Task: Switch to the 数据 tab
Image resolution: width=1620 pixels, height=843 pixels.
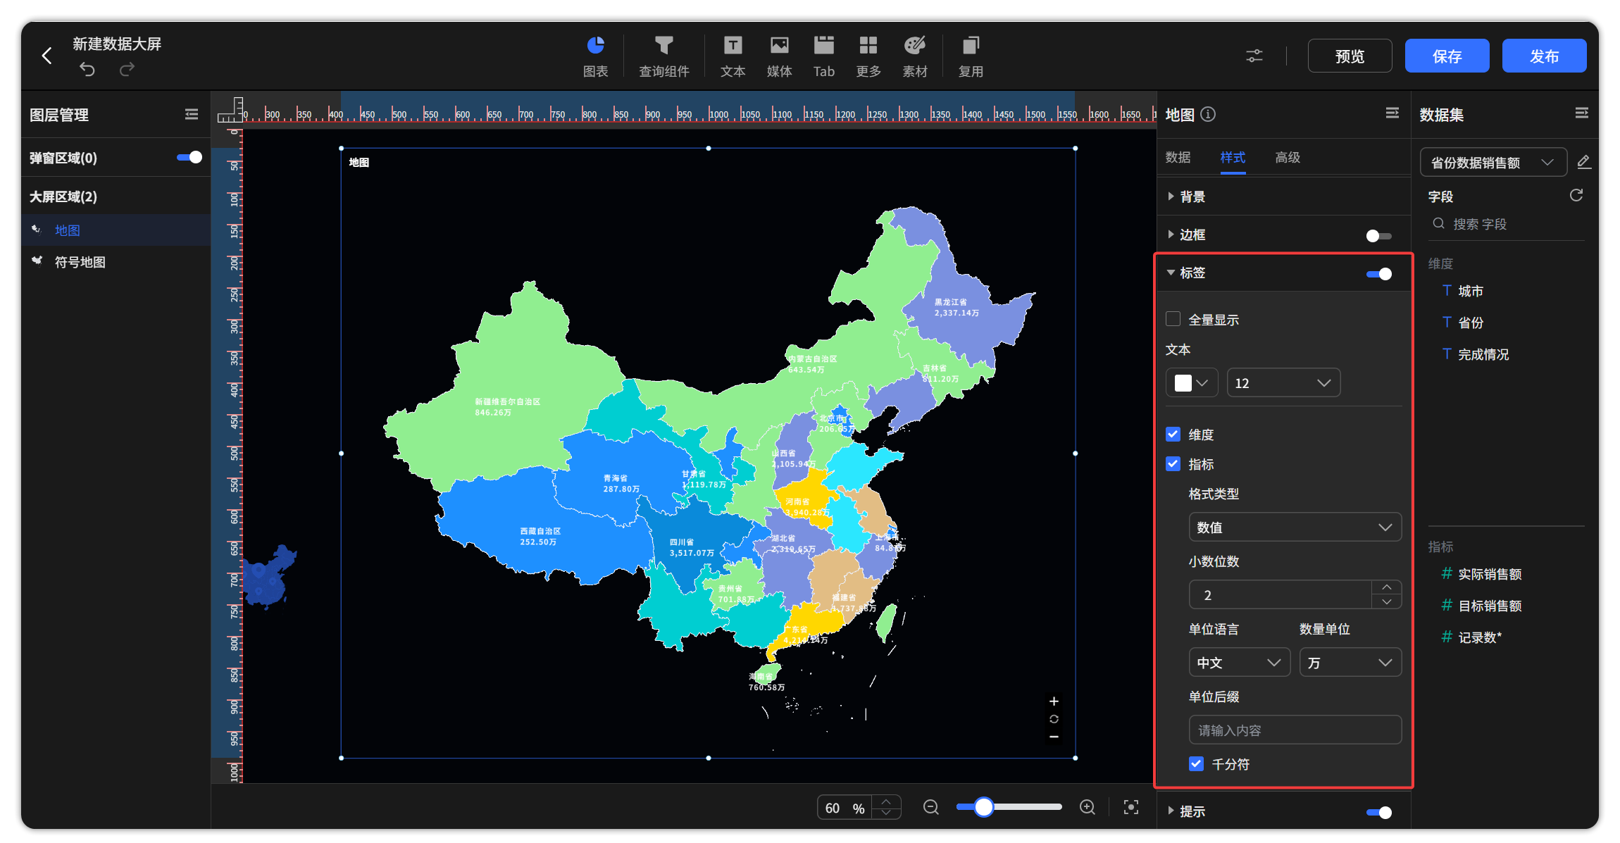Action: tap(1178, 157)
